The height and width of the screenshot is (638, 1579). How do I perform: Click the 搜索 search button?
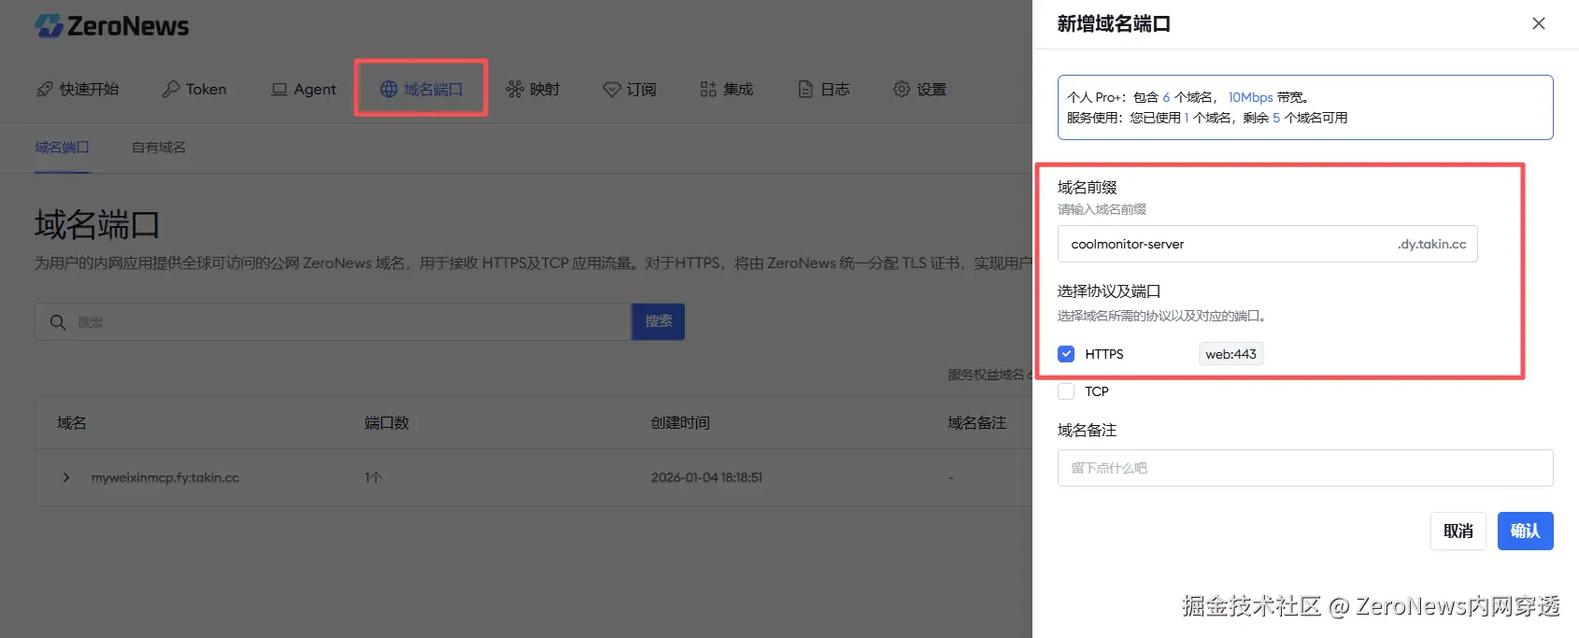tap(658, 321)
